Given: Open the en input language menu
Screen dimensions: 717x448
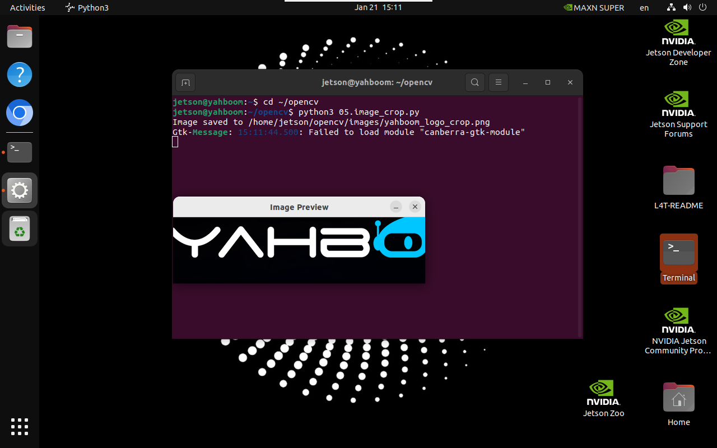Looking at the screenshot, I should pyautogui.click(x=644, y=8).
